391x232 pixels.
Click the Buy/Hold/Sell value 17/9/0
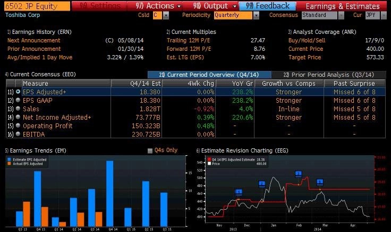click(x=375, y=40)
